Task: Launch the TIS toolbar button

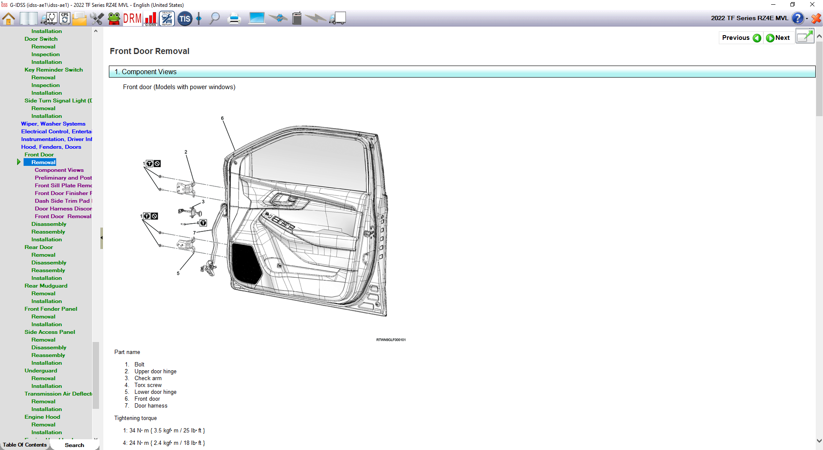Action: coord(185,18)
